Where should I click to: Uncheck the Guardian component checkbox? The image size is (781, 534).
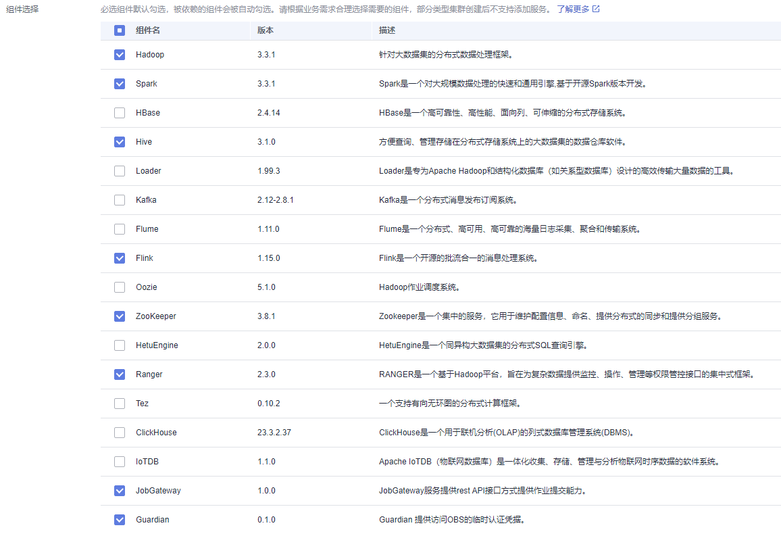tap(120, 520)
